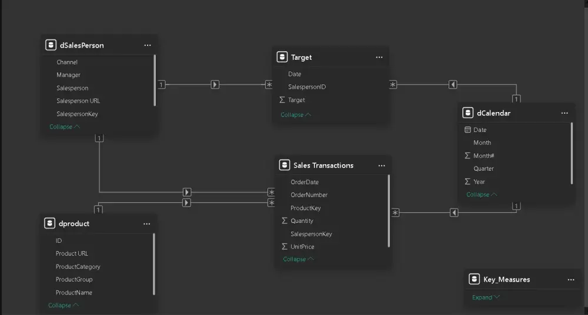Screen dimensions: 588x315
Task: Select Product URL field in dproduct
Action: click(x=72, y=253)
